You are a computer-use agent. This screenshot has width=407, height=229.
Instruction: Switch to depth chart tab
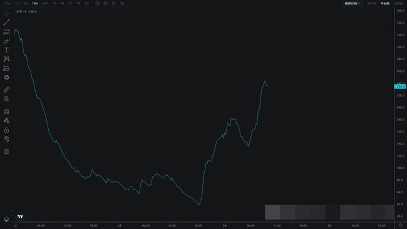(398, 3)
